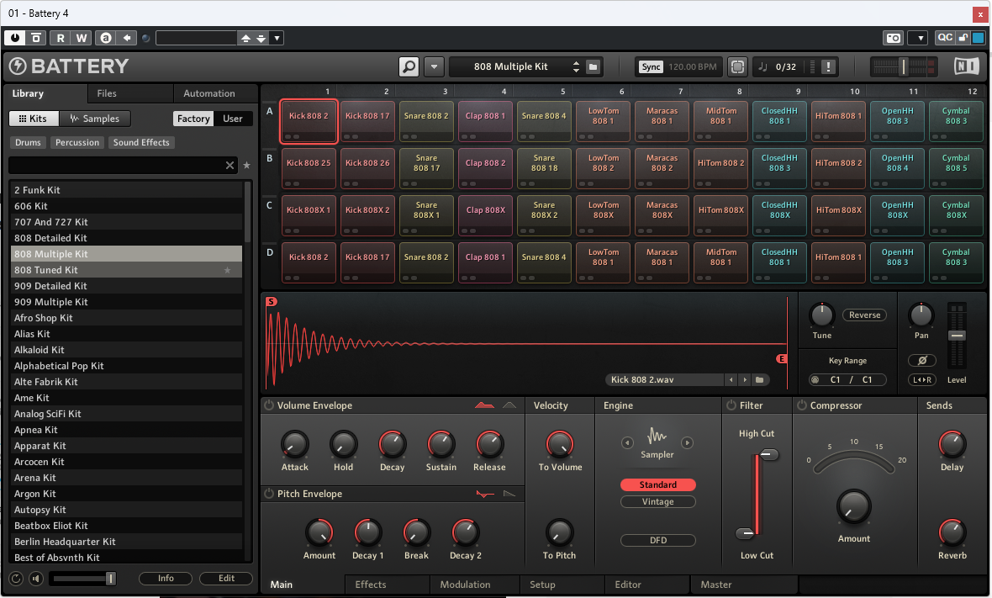Select the AHDSR volume envelope shape icon

484,405
